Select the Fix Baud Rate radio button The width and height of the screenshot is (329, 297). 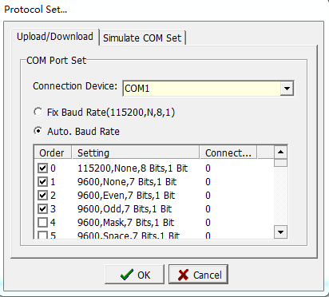pos(38,112)
